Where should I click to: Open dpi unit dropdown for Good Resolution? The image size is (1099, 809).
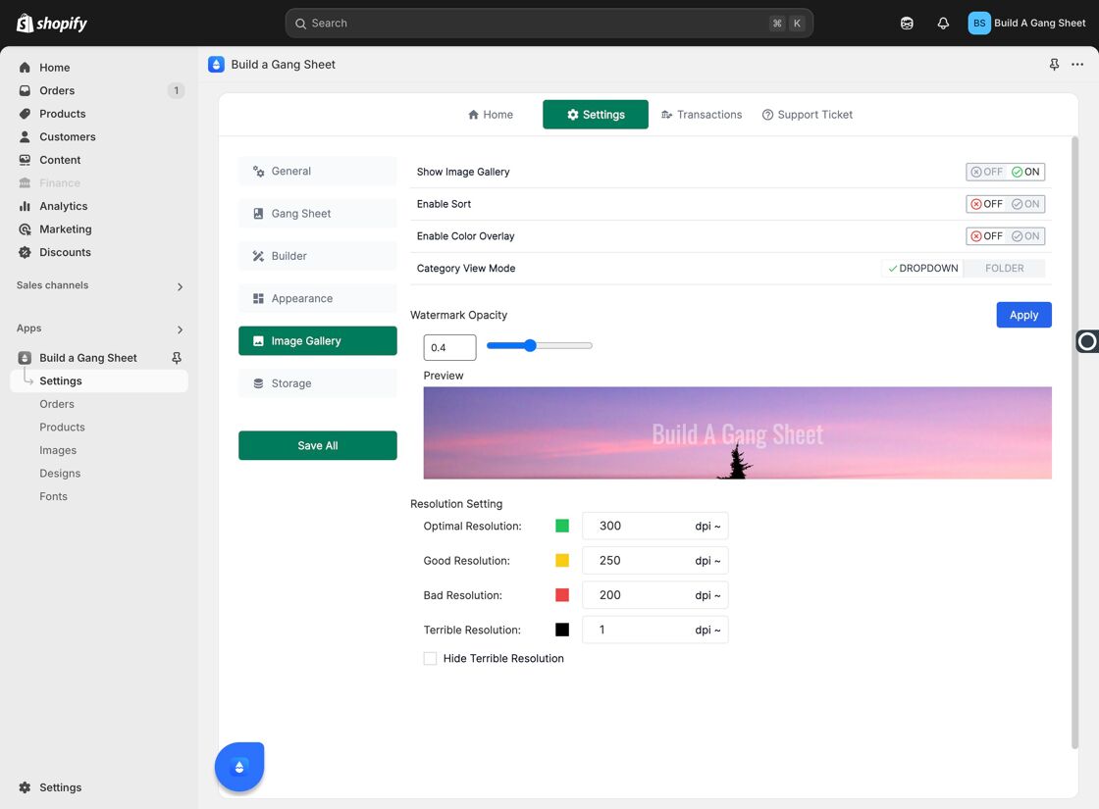(707, 560)
